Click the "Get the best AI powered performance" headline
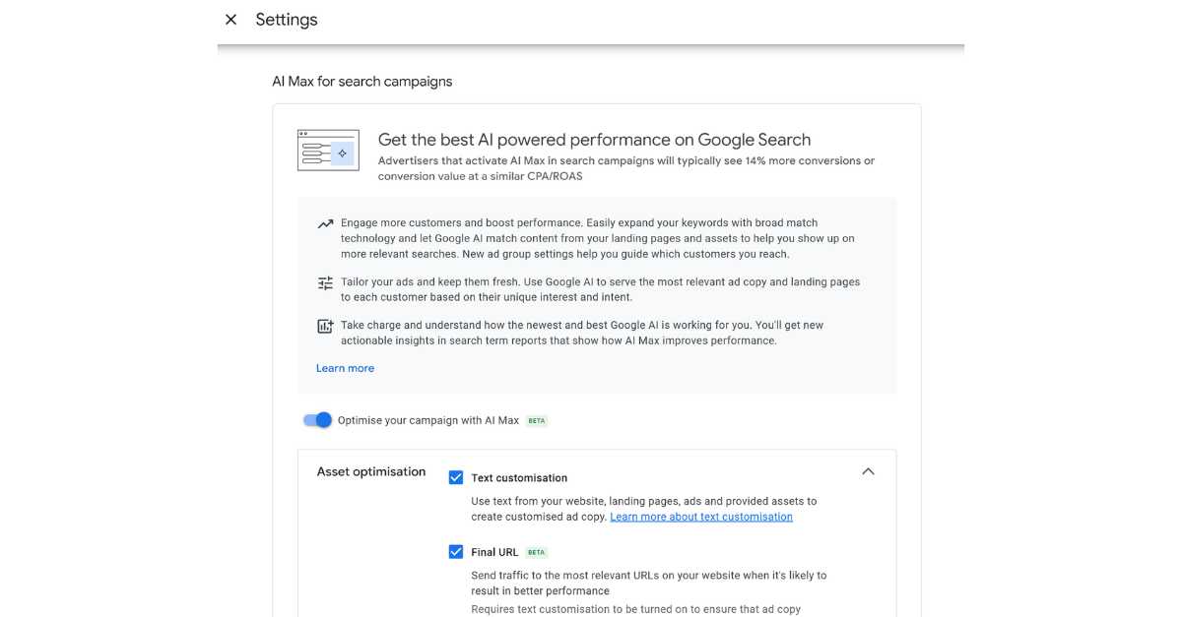Screen dimensions: 1182x617 tap(594, 140)
